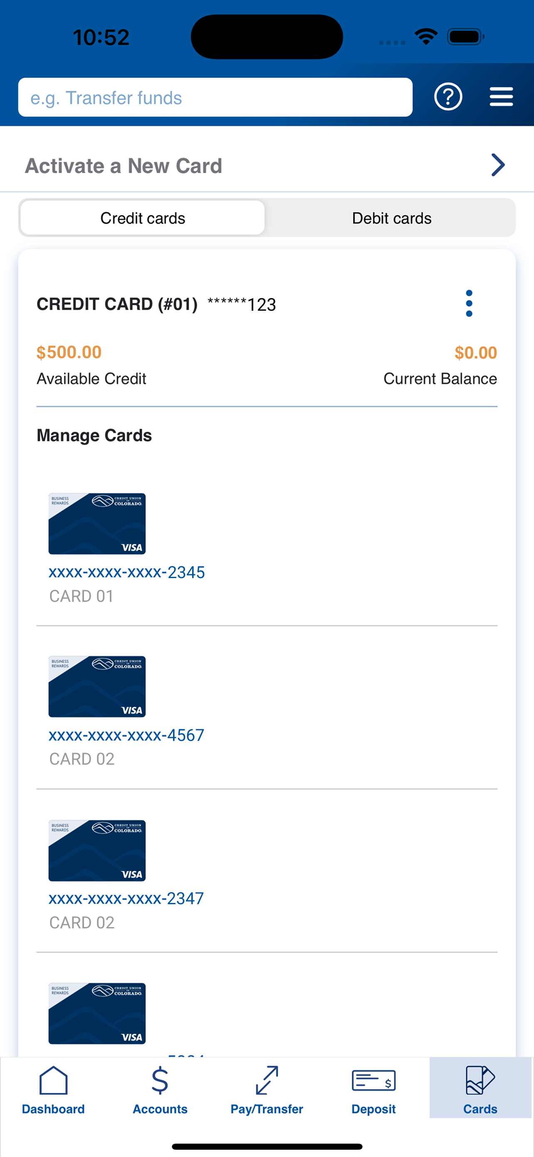Select the Visa card image for 2347
The image size is (534, 1157).
pos(97,851)
